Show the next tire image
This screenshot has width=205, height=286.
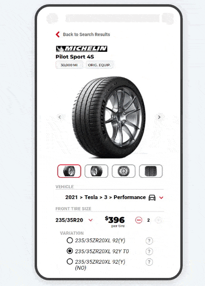coord(159,117)
